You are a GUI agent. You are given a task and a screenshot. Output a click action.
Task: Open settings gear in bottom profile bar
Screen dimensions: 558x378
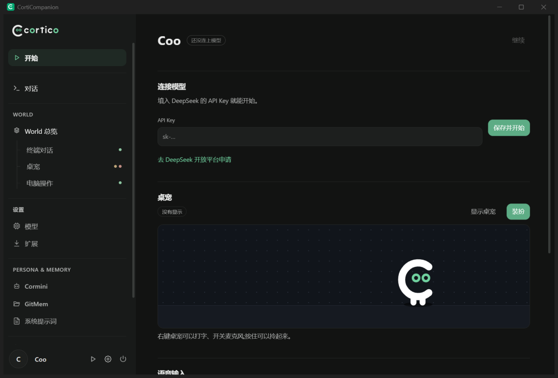[x=108, y=359]
